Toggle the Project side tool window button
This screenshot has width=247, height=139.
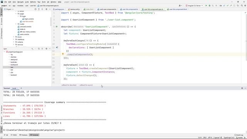tap(2, 12)
